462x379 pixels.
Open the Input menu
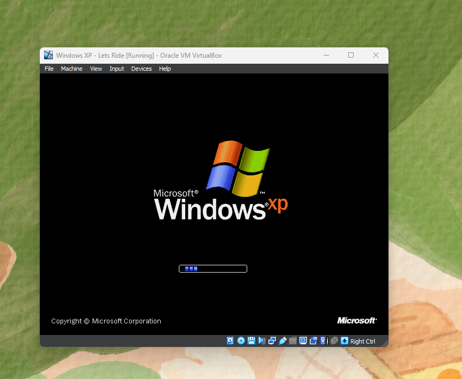click(x=117, y=69)
